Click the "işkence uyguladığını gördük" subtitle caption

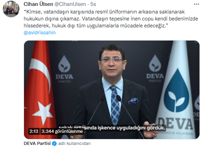[x=131, y=128]
